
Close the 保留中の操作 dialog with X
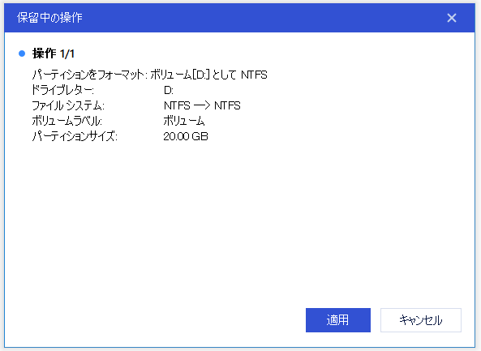pos(452,18)
